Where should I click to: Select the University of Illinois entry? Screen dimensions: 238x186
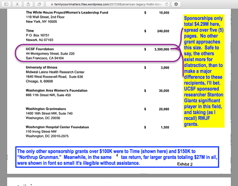[x=41, y=67]
